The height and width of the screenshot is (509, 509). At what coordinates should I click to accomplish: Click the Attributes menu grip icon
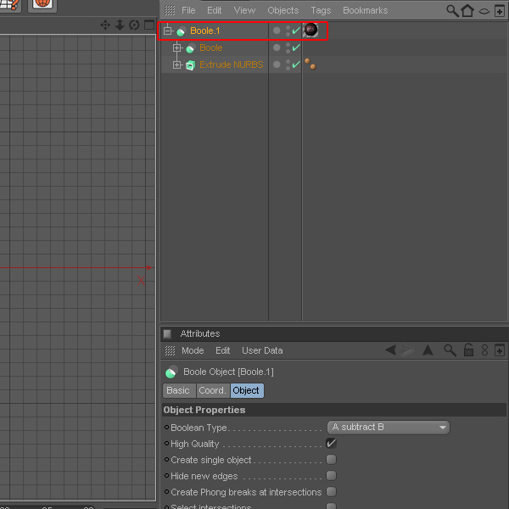(170, 350)
